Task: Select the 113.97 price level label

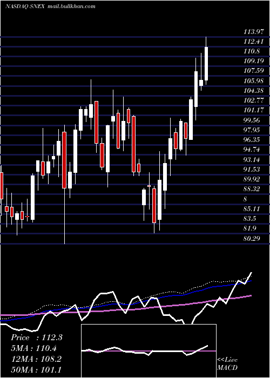Action: coord(253,31)
